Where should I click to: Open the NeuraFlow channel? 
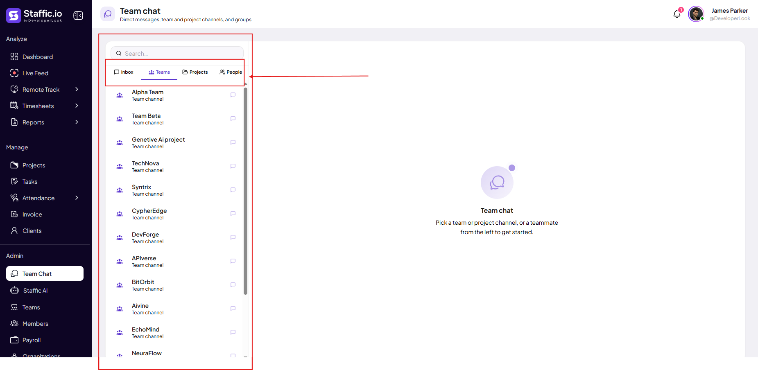pos(175,352)
